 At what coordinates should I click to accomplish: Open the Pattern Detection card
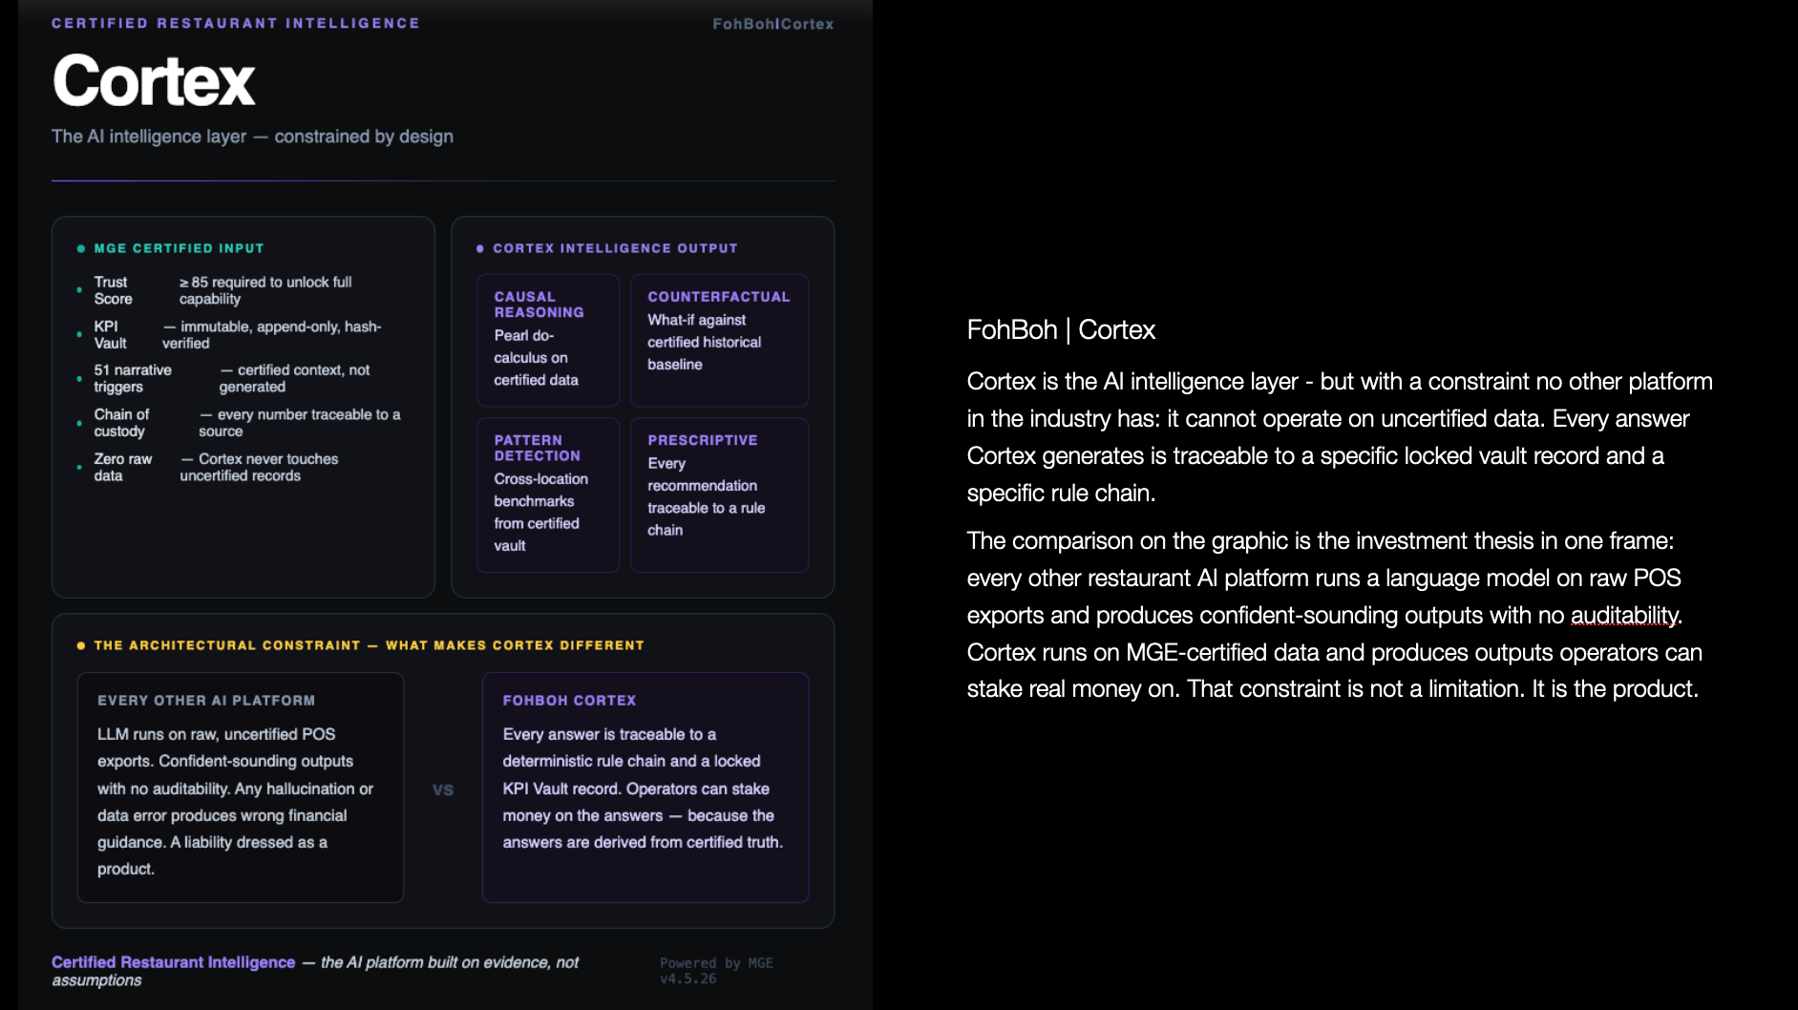click(548, 494)
